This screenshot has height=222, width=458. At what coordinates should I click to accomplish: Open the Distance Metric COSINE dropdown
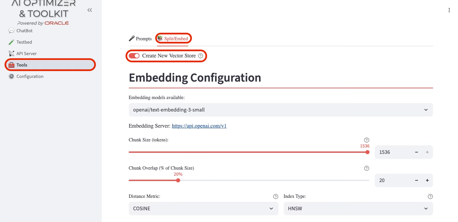(203, 209)
